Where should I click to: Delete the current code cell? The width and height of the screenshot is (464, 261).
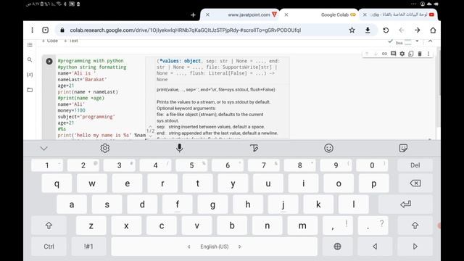(420, 54)
